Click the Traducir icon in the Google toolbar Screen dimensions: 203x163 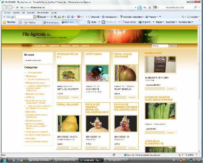[147, 17]
